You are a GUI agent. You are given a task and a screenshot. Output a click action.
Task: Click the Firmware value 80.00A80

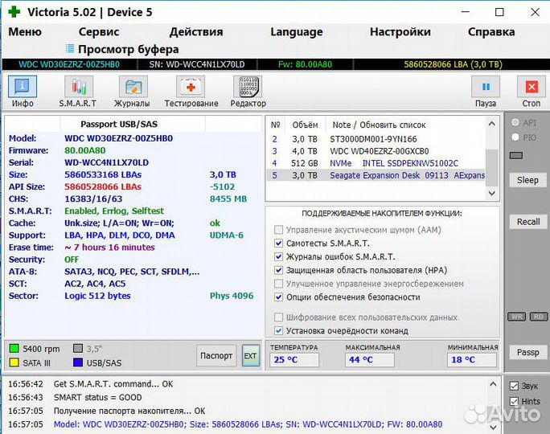[85, 150]
